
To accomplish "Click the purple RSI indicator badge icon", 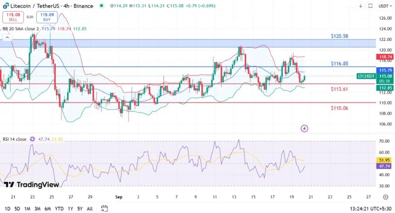I will (33, 138).
